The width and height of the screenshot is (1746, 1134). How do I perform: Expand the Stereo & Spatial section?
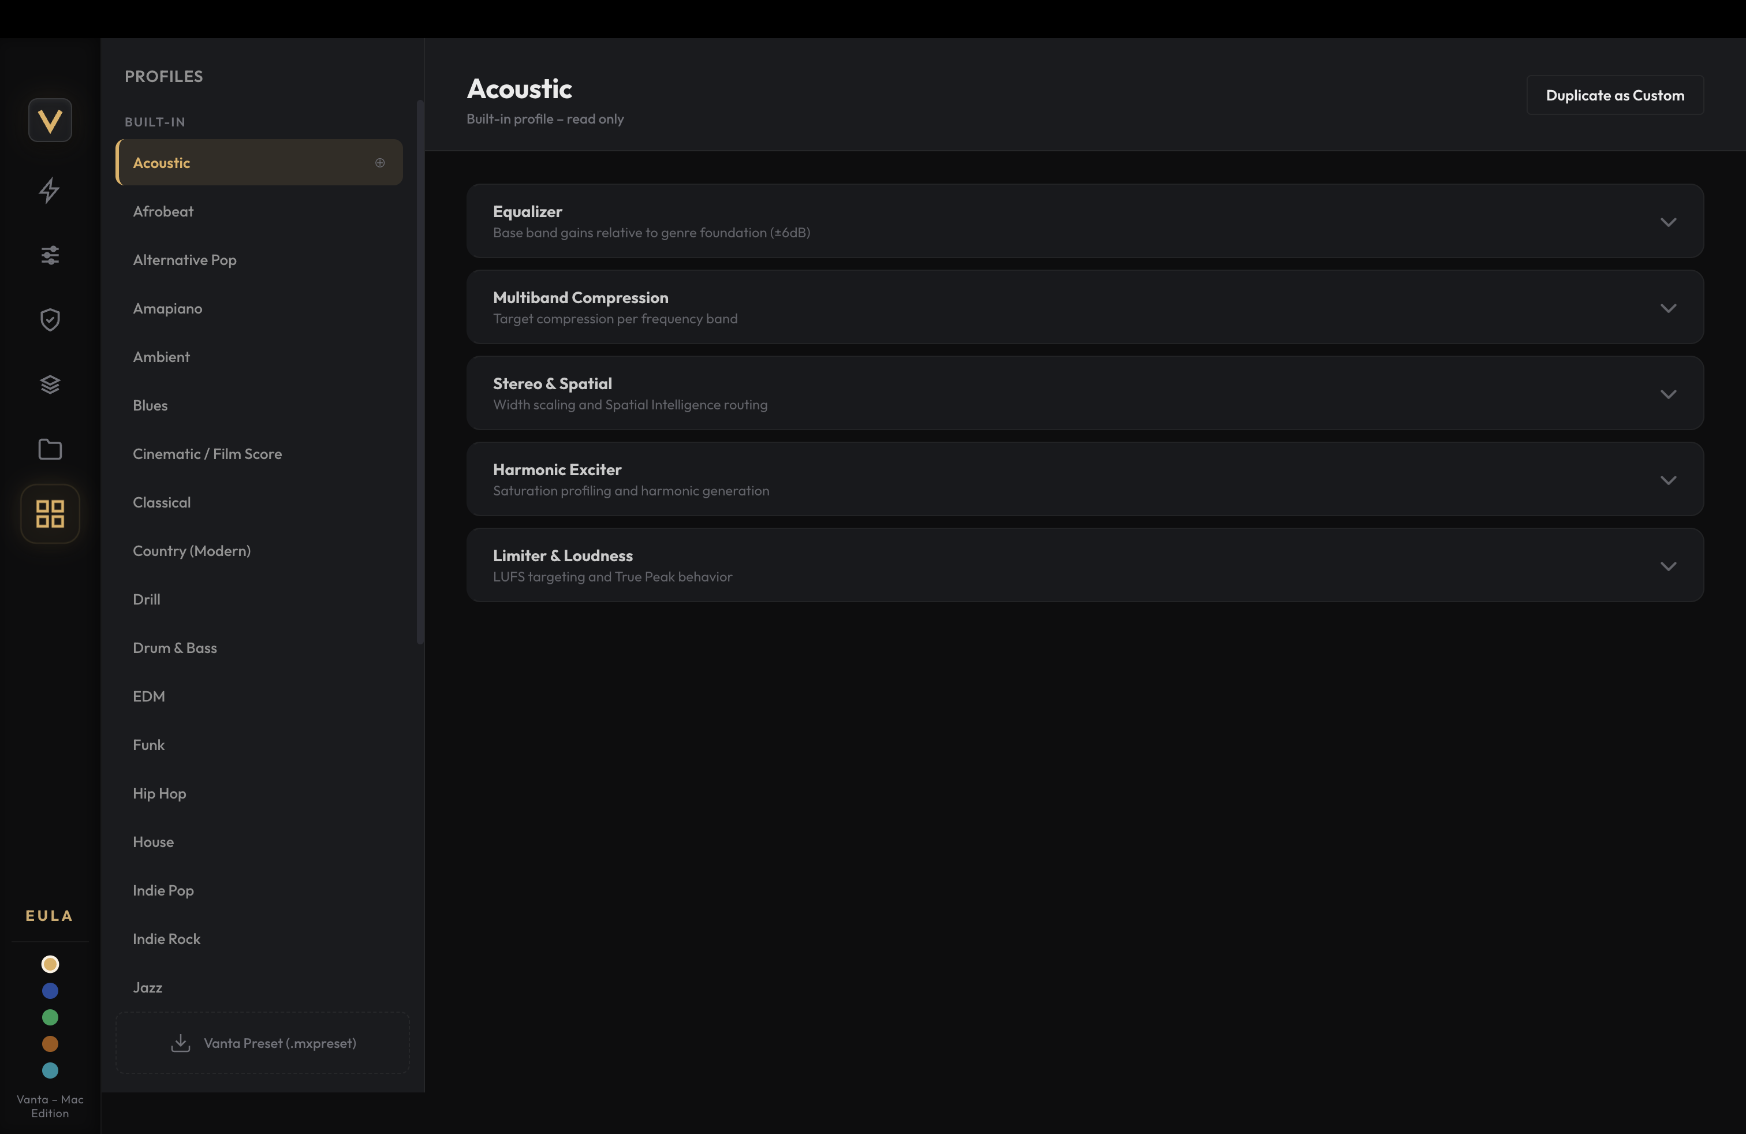coord(1668,394)
